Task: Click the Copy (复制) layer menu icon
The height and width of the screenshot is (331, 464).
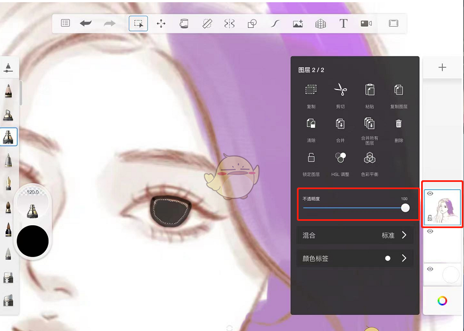Action: (x=311, y=90)
